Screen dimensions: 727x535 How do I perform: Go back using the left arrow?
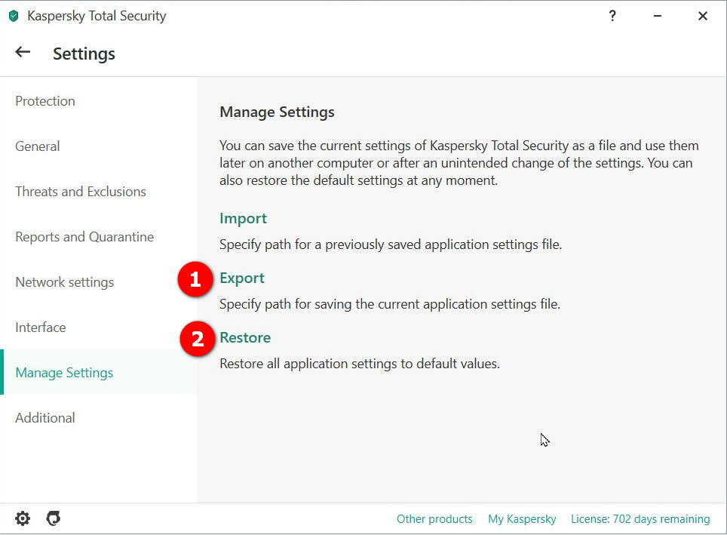pos(23,52)
